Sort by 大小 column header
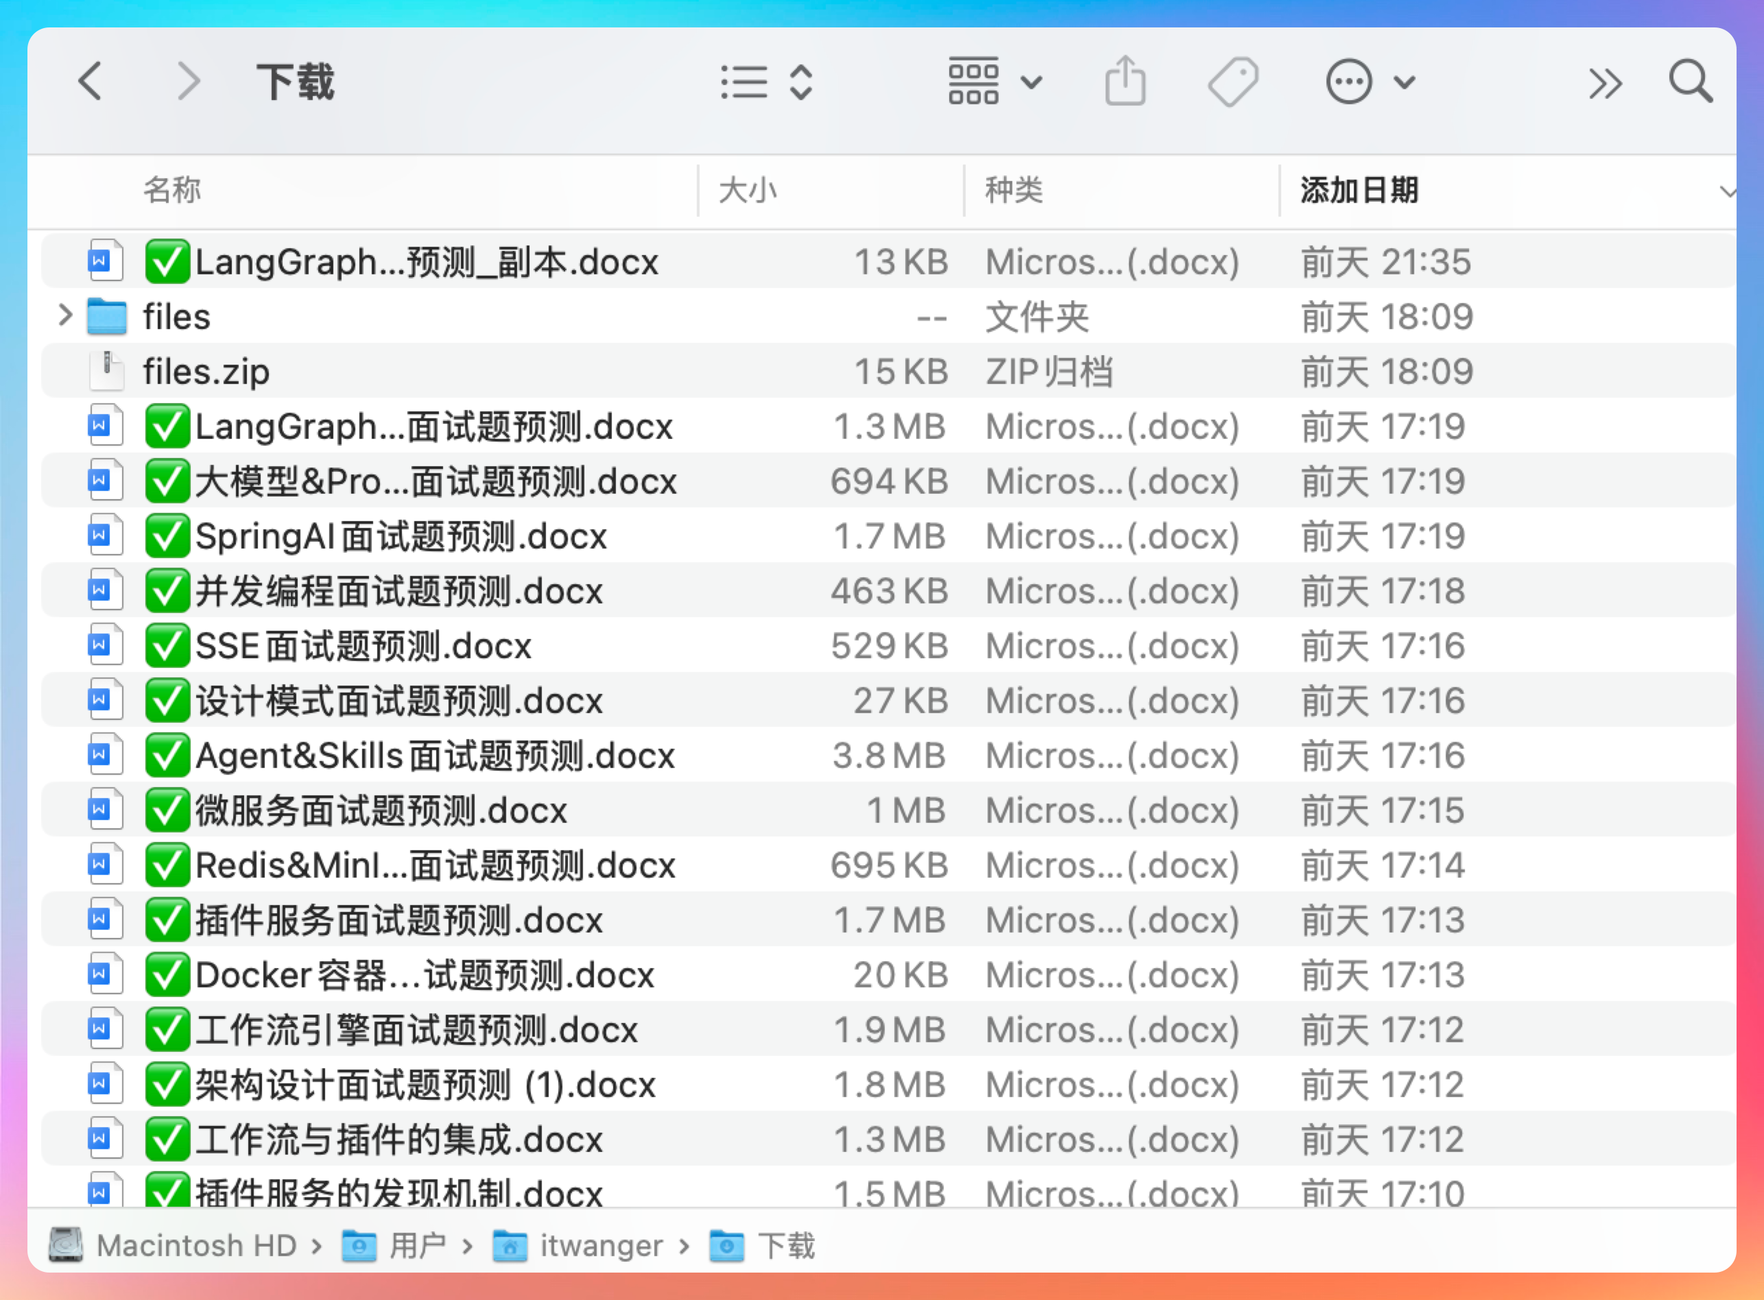Image resolution: width=1764 pixels, height=1300 pixels. click(748, 191)
